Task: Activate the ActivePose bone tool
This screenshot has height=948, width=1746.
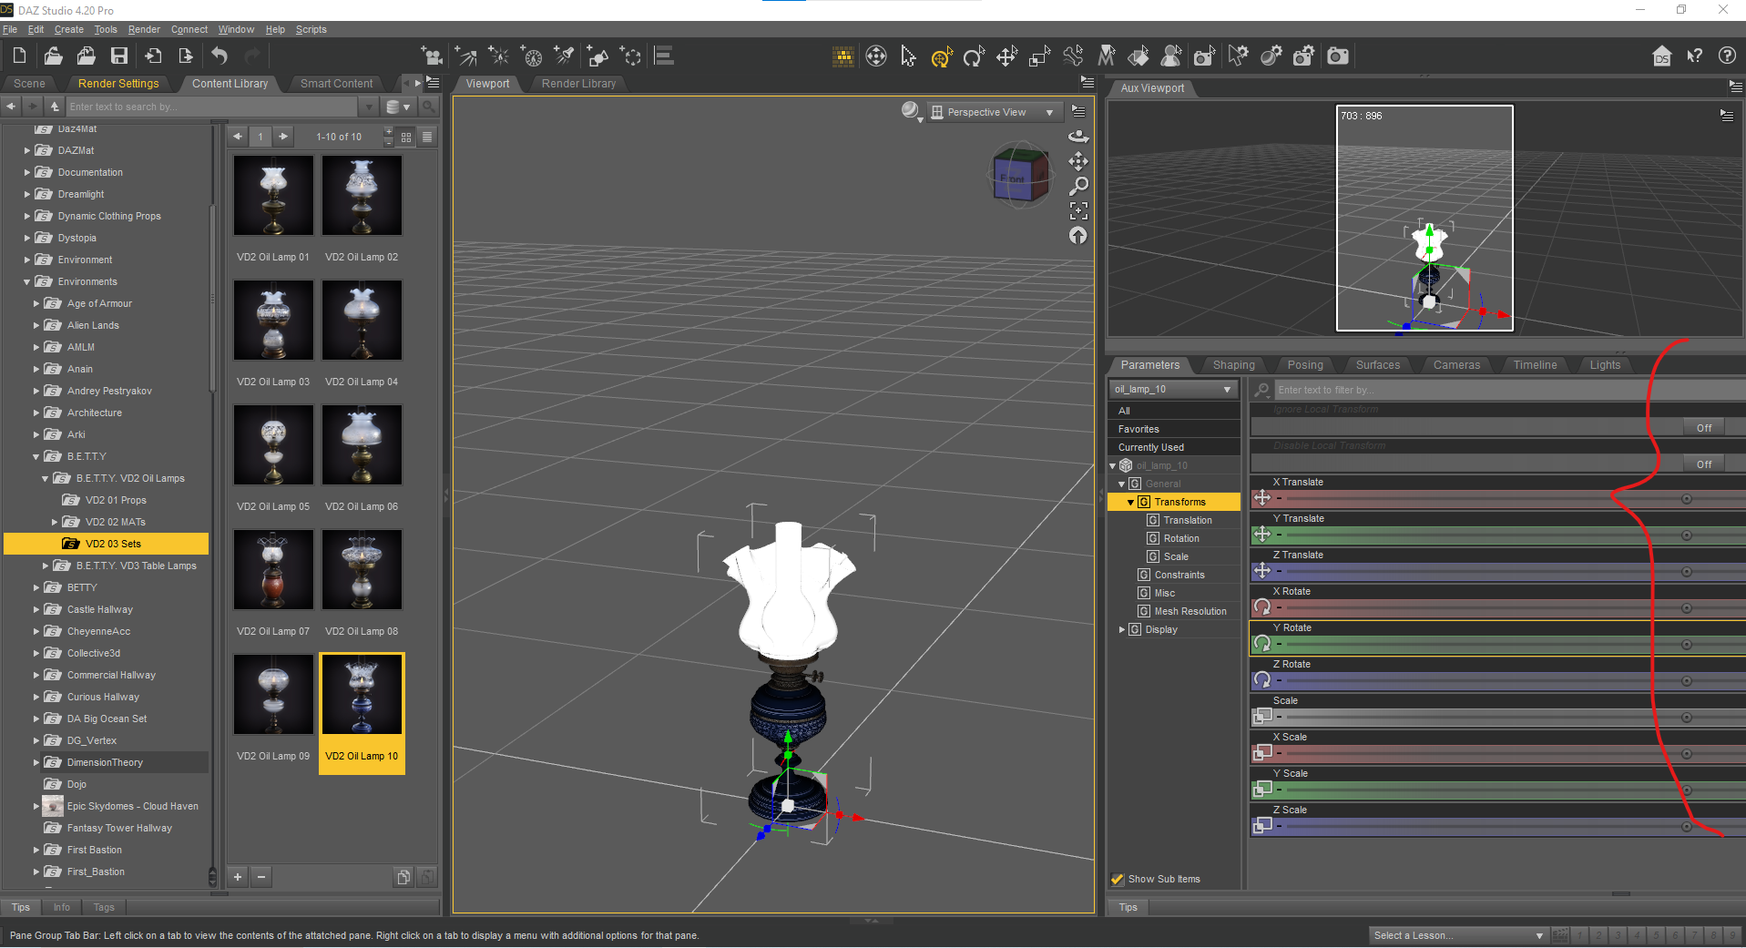Action: click(1073, 56)
